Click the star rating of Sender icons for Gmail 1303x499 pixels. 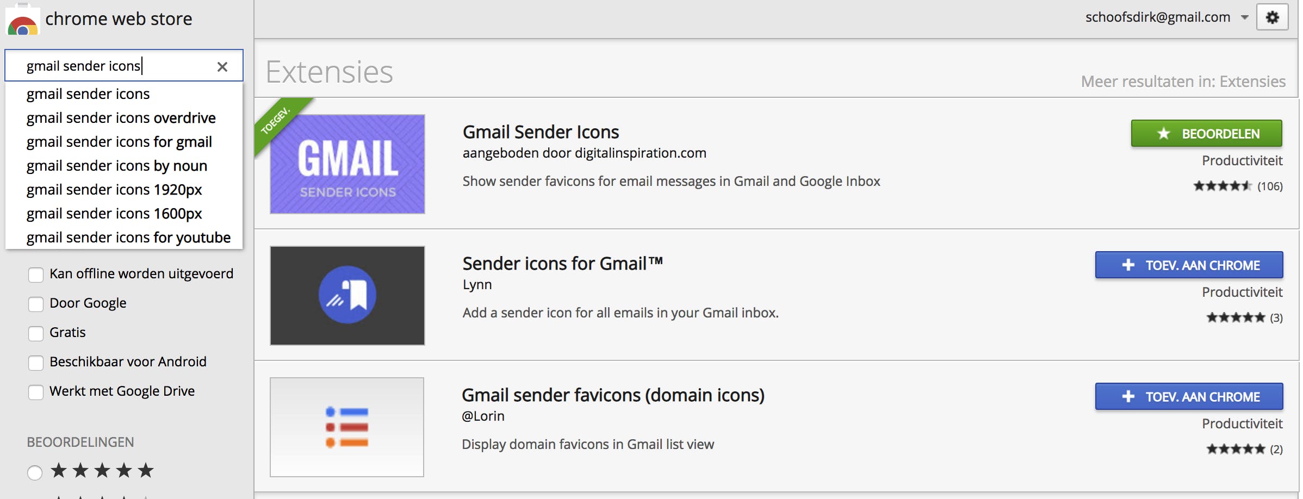point(1235,318)
